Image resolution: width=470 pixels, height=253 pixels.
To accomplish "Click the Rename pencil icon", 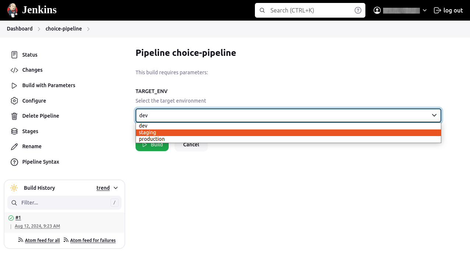I will tap(14, 146).
